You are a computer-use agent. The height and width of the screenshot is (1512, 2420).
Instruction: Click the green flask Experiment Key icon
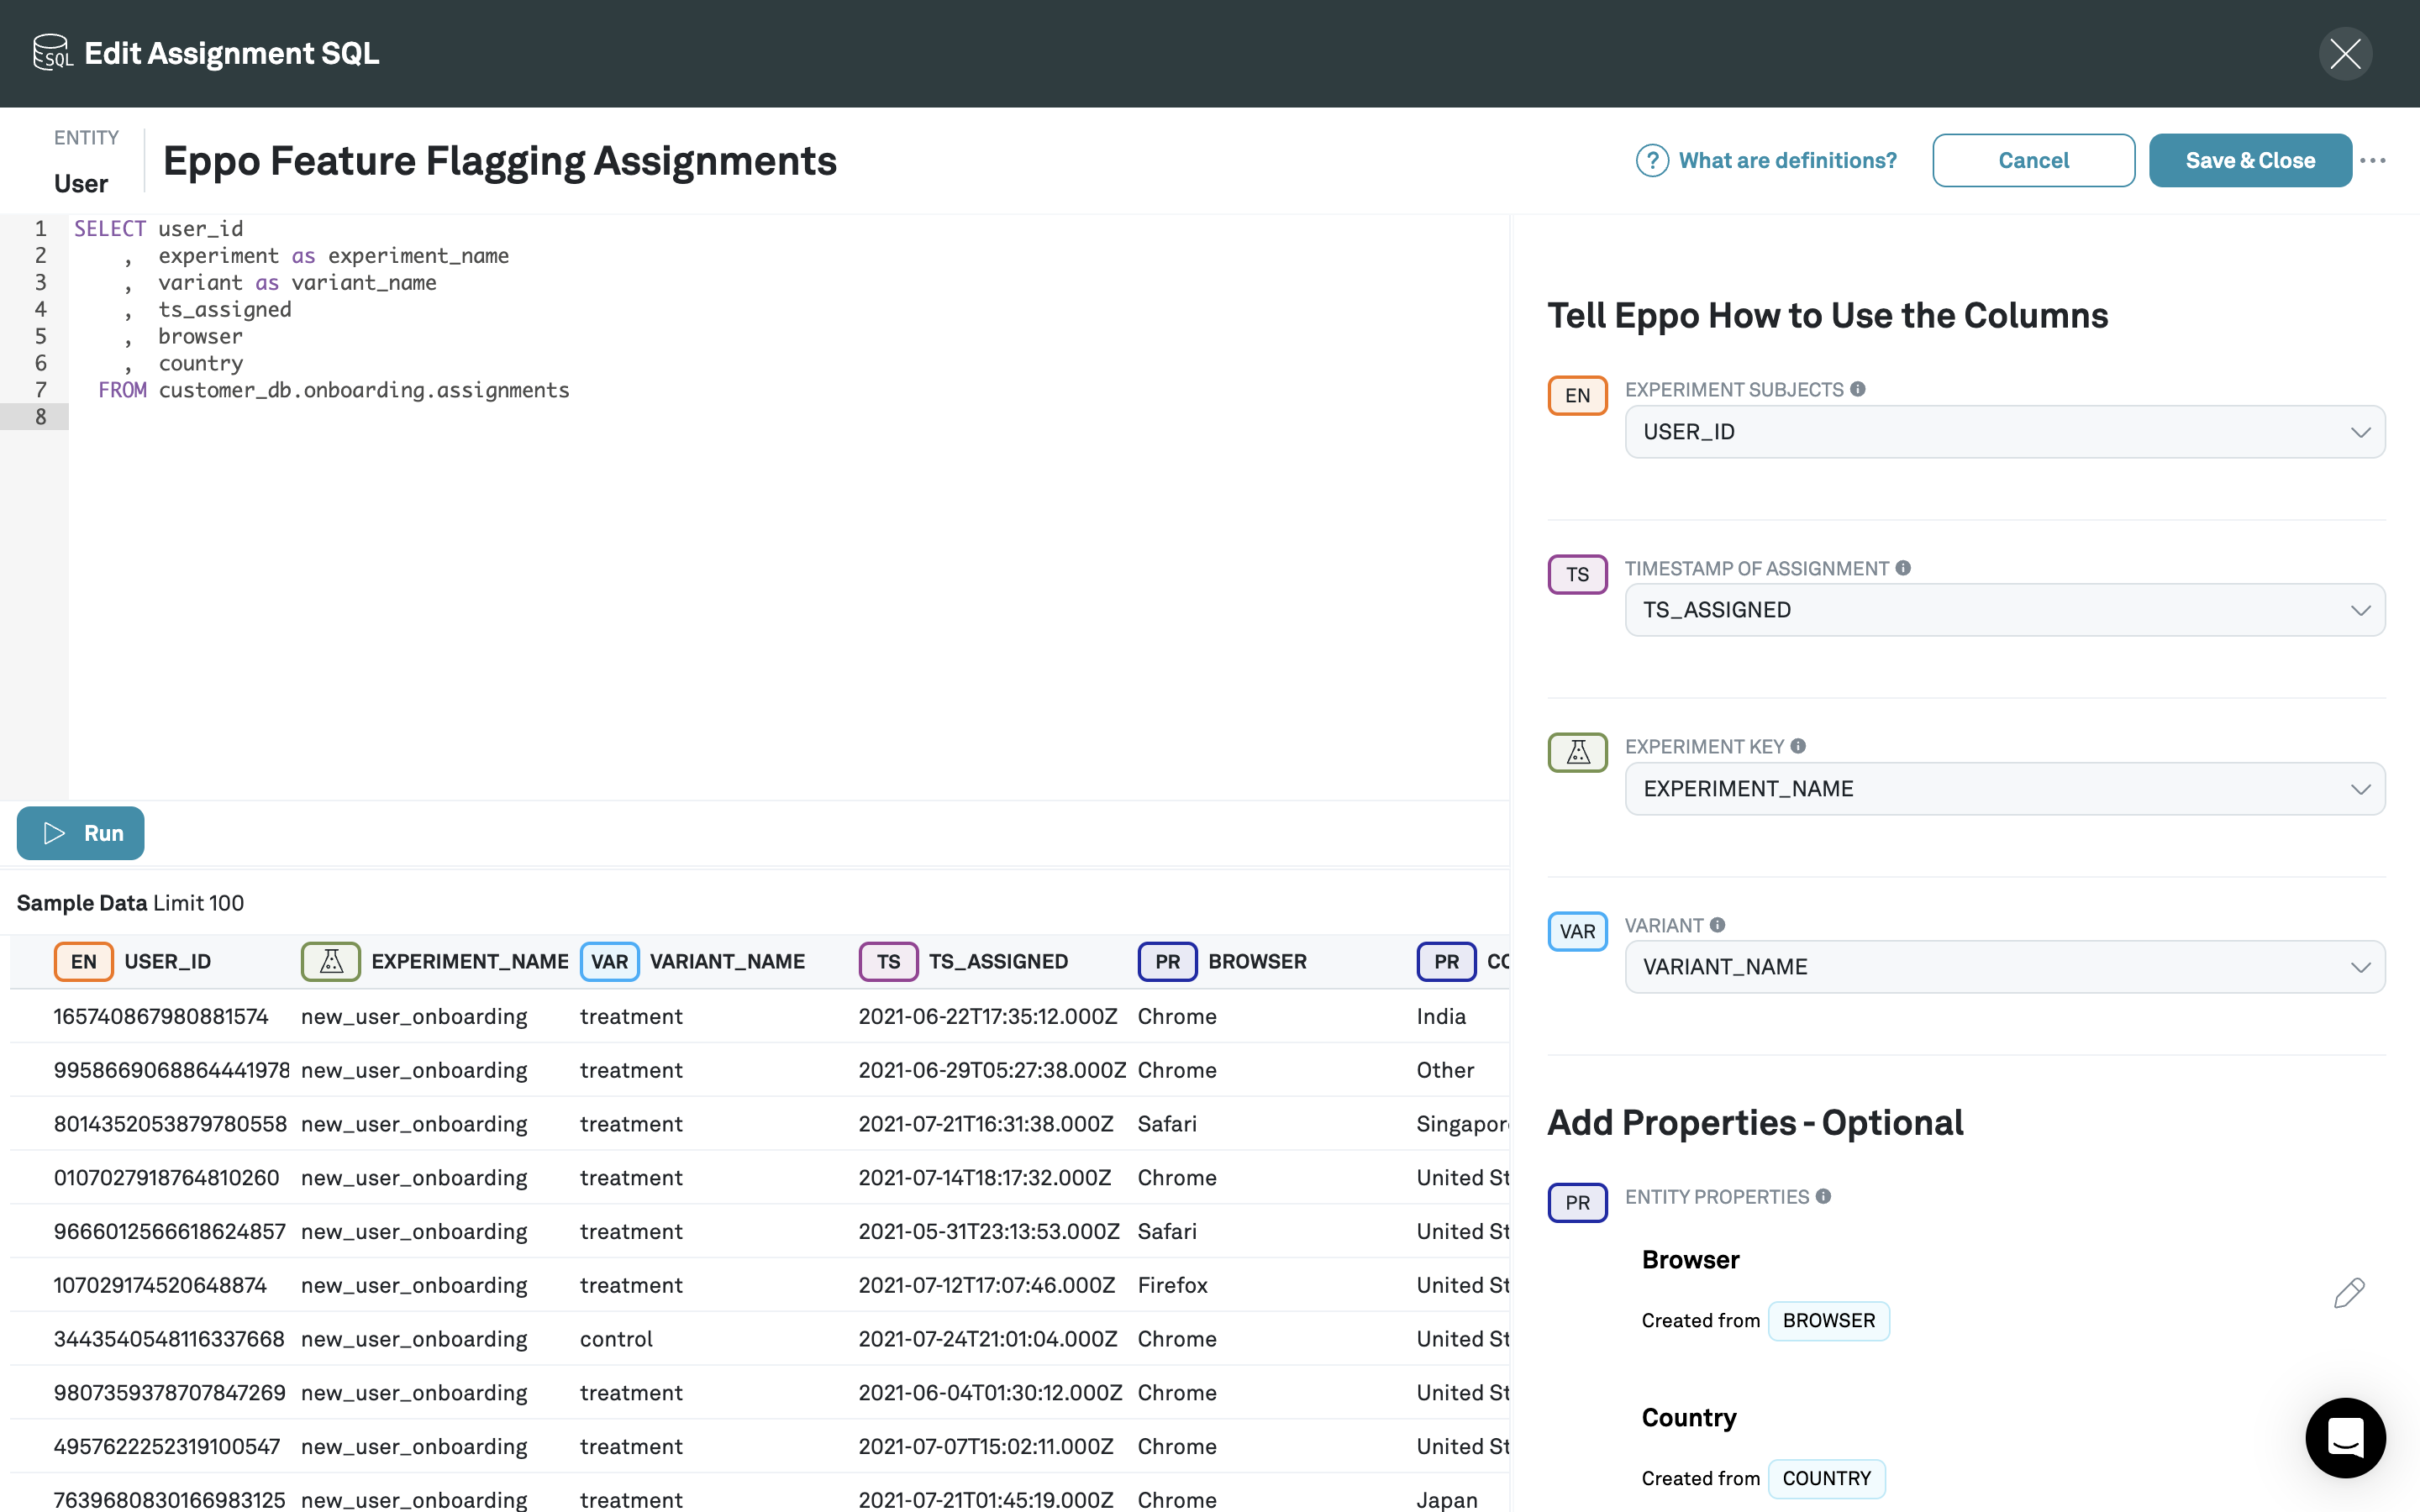1577,752
